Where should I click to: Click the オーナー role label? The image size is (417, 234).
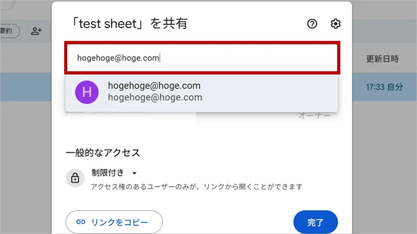pos(314,116)
